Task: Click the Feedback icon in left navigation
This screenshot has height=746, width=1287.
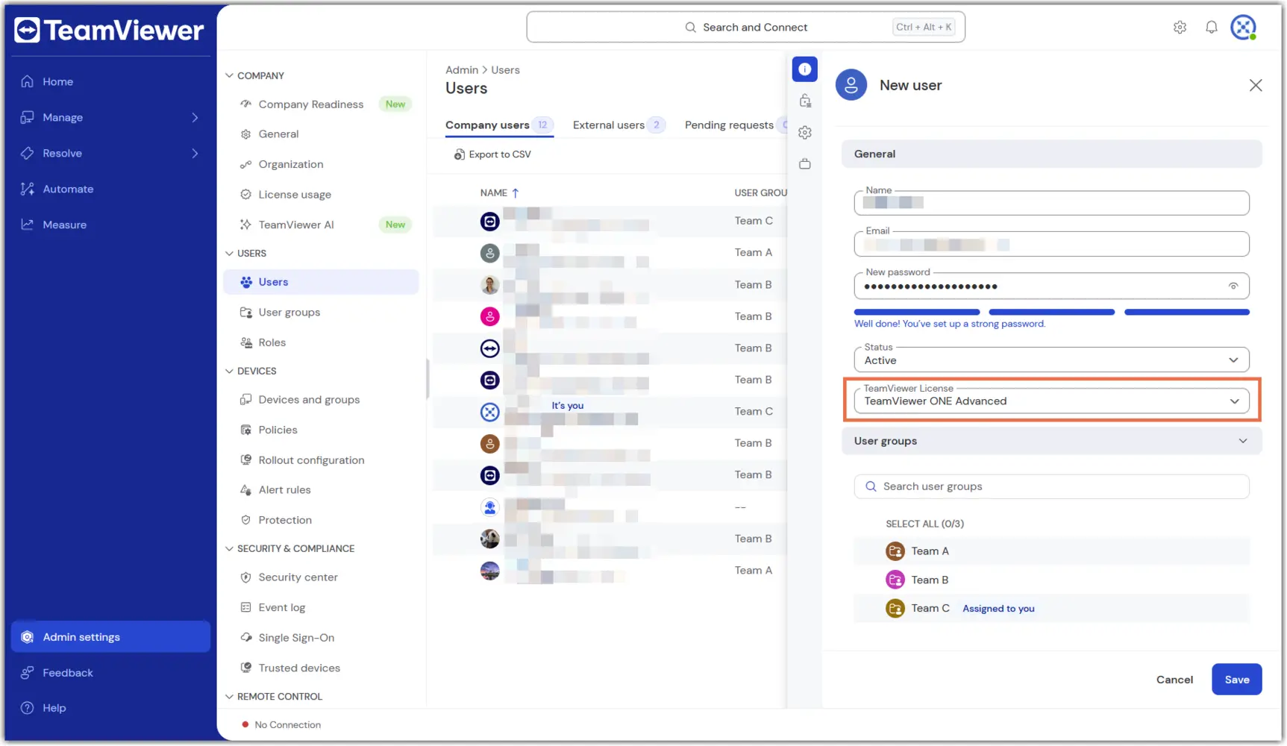Action: click(28, 673)
